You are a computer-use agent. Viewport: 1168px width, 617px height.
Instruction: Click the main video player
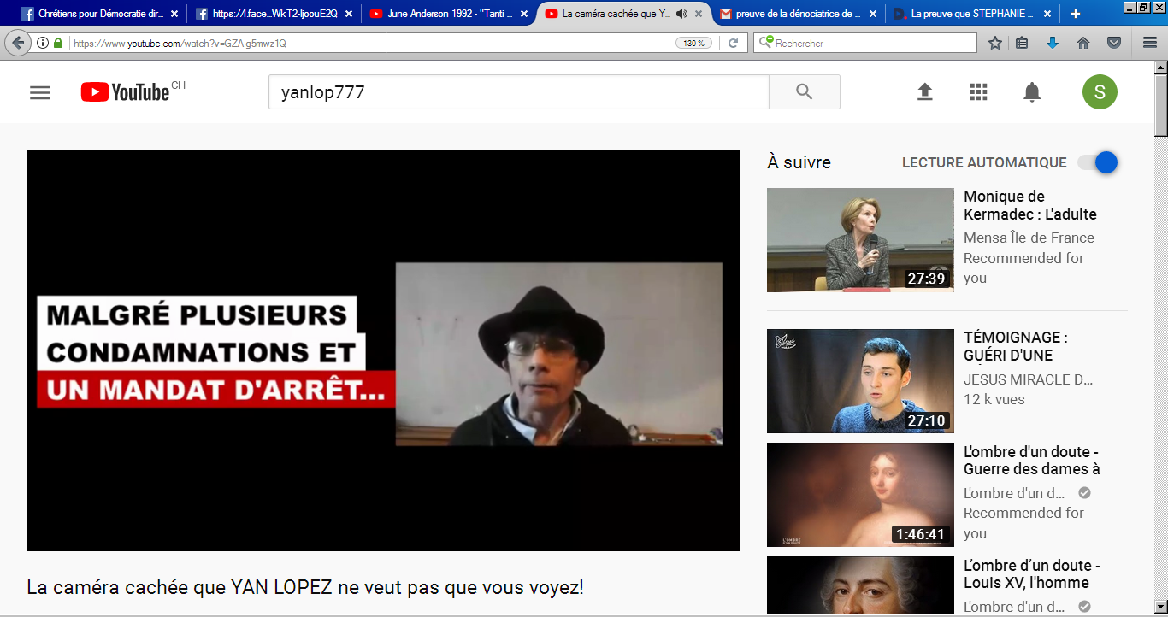[x=383, y=350]
